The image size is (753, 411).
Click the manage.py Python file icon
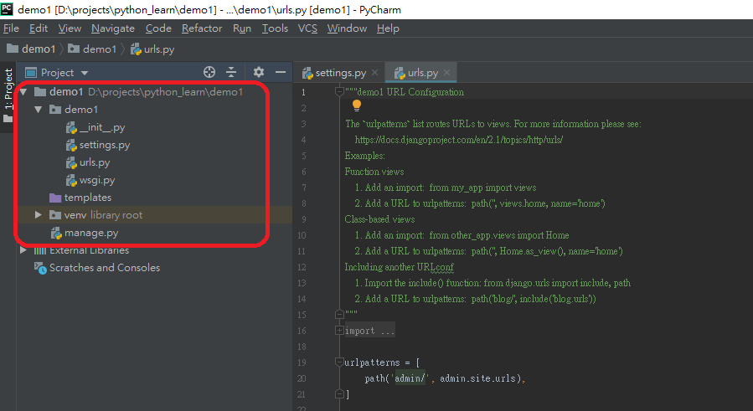pyautogui.click(x=56, y=233)
